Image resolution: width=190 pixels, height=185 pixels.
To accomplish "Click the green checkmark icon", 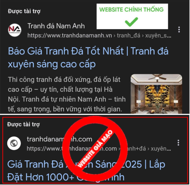I will click(131, 22).
